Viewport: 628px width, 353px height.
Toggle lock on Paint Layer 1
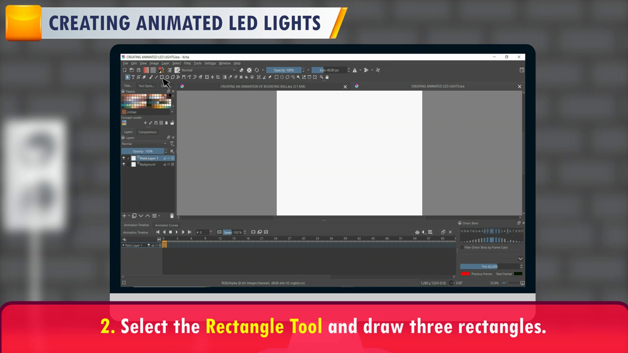tap(164, 158)
